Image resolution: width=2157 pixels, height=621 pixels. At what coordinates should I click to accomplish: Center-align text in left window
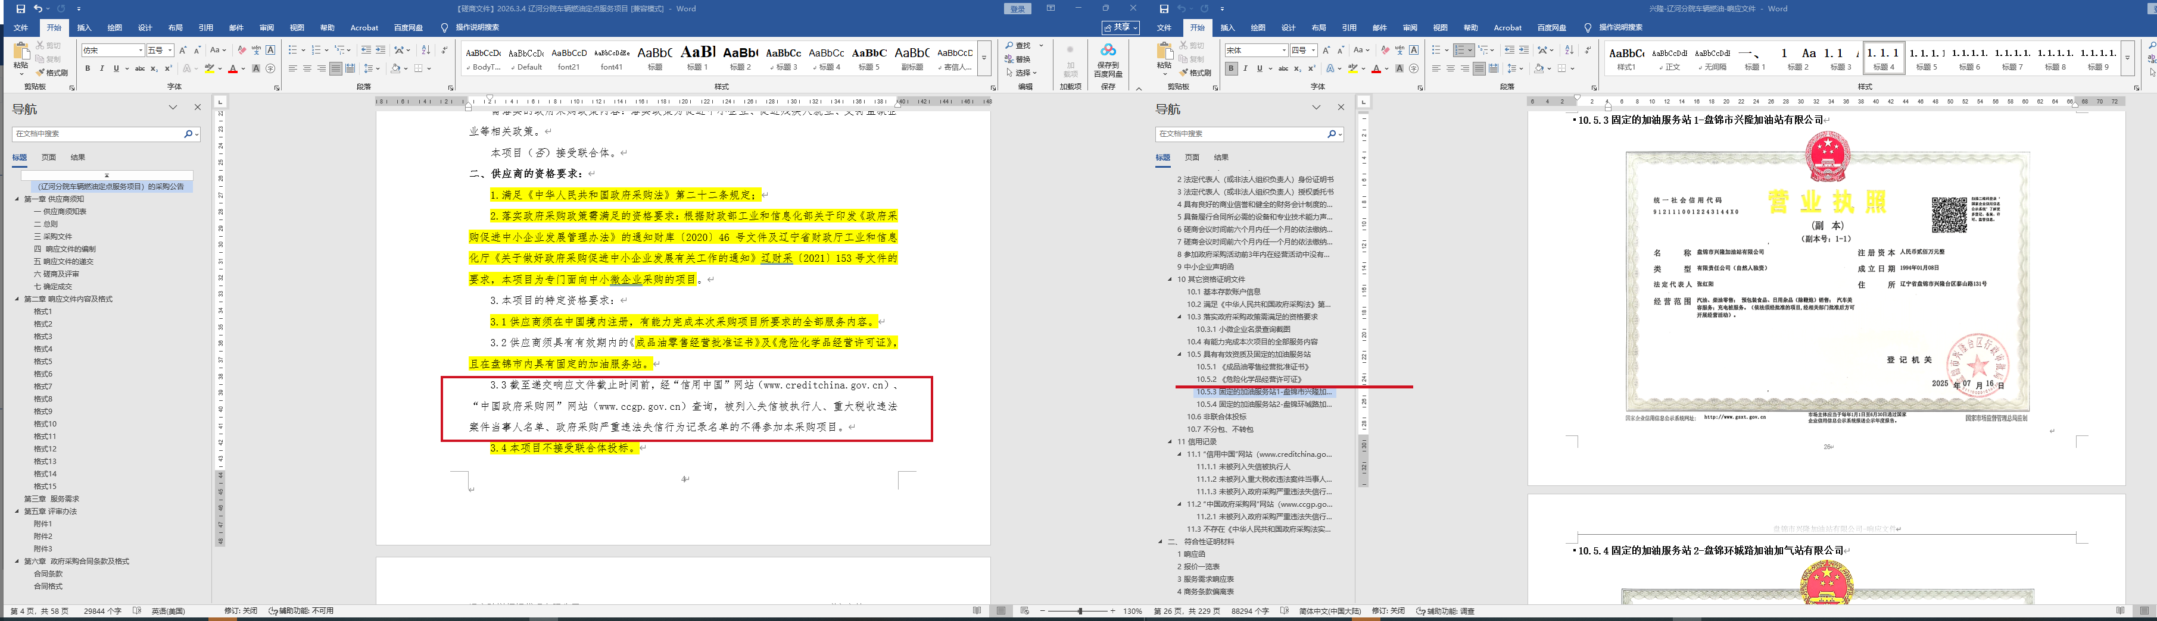click(307, 68)
